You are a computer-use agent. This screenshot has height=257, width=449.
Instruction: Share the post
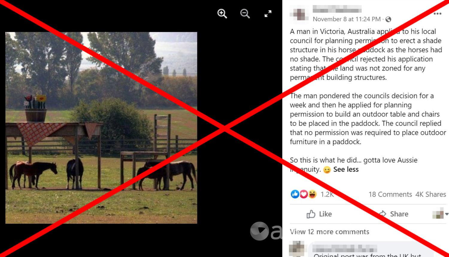[393, 214]
